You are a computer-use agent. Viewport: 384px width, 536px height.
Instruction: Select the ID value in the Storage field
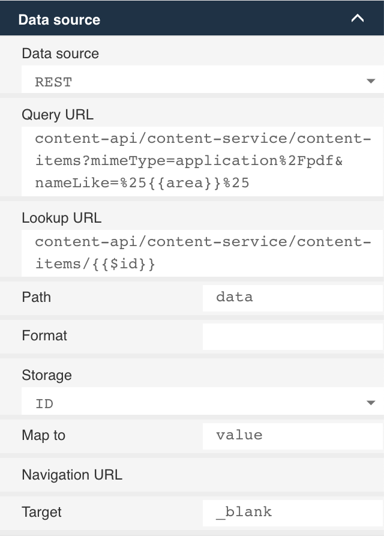pyautogui.click(x=43, y=402)
